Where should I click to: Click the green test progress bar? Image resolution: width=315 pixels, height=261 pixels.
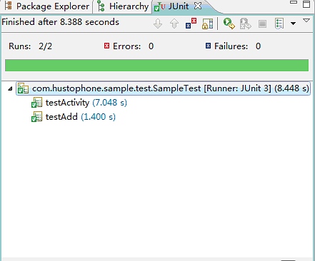pos(156,66)
